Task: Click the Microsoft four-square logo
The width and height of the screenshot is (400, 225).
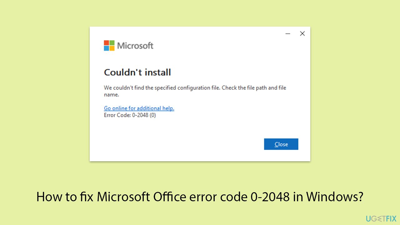Action: [x=109, y=45]
